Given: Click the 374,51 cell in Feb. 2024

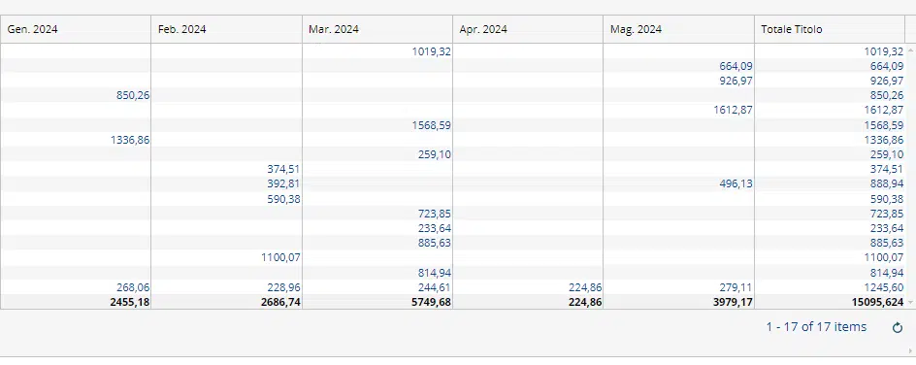Looking at the screenshot, I should pyautogui.click(x=284, y=169).
